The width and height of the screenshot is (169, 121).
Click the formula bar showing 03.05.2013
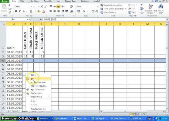tap(104, 19)
